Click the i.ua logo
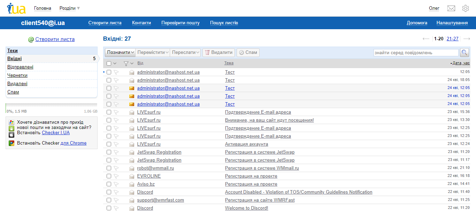 (16, 8)
